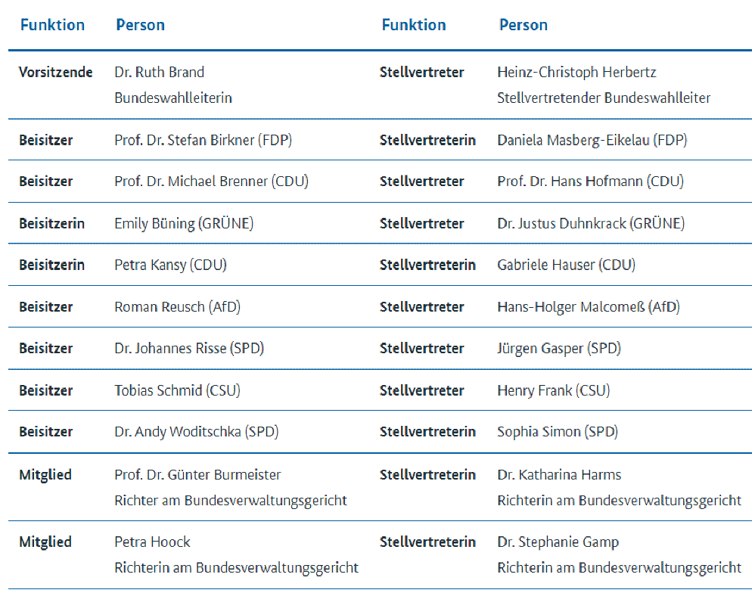Click Roman Reusch (AfD) entry
The height and width of the screenshot is (593, 755).
click(x=177, y=306)
